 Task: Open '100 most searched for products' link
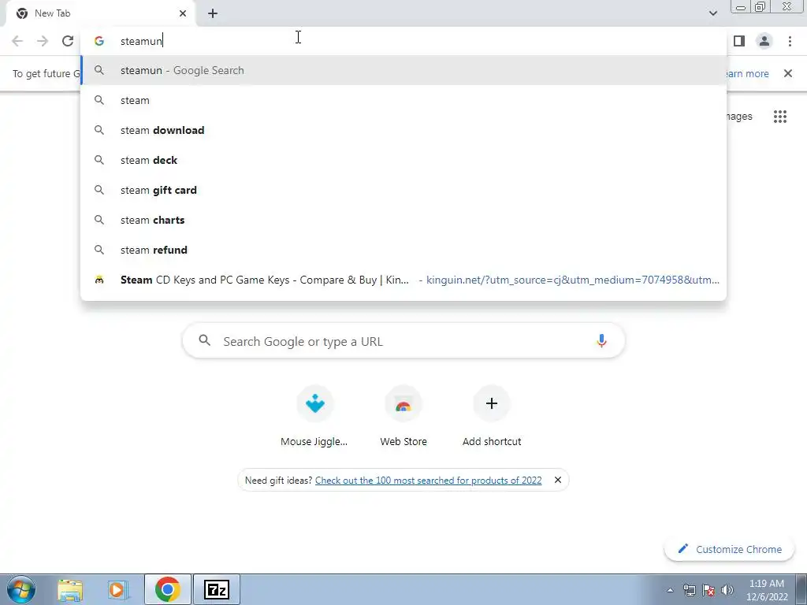(428, 481)
